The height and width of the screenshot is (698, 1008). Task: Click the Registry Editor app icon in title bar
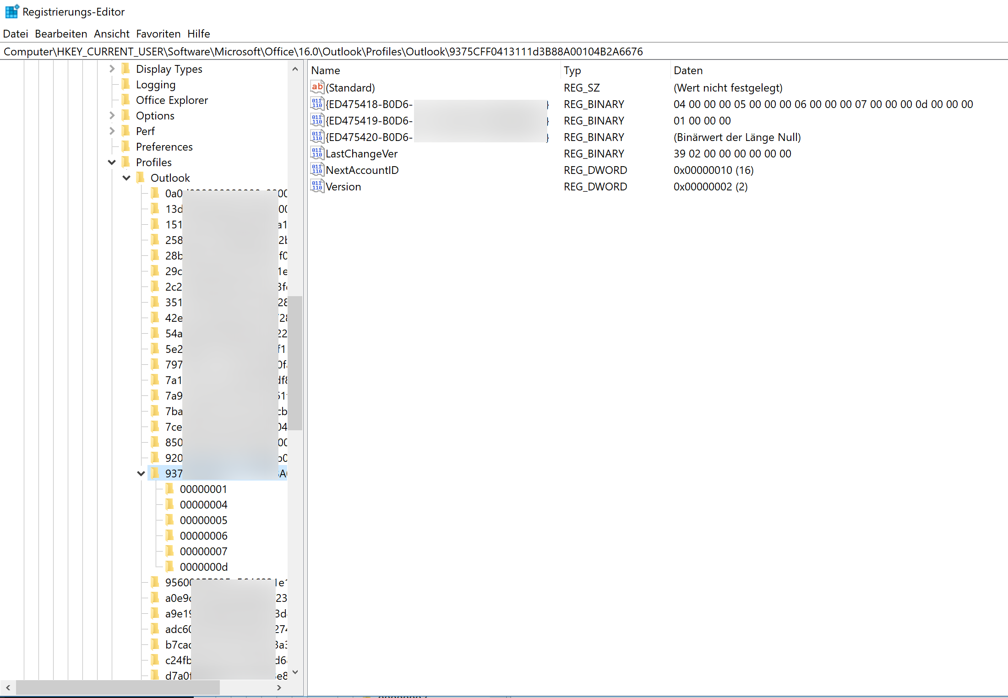(x=11, y=11)
